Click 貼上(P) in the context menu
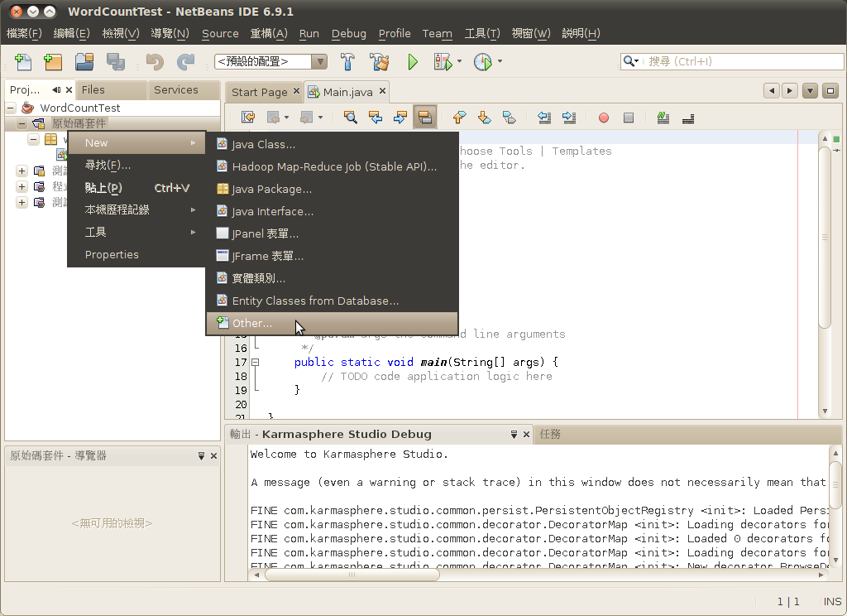847x616 pixels. point(136,188)
